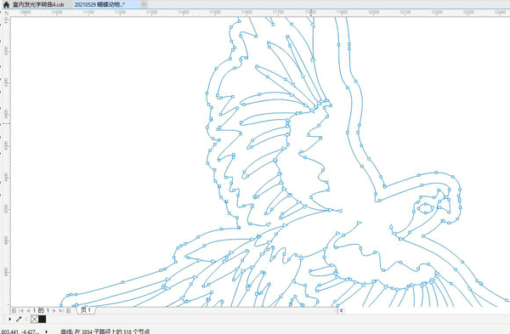Choose the no-fill swatch in palette
510x334 pixels.
(x=35, y=320)
